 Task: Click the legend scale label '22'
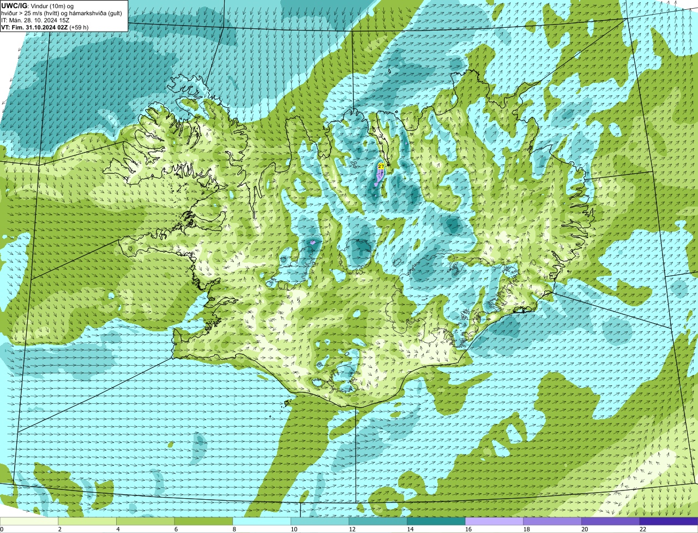pos(643,529)
